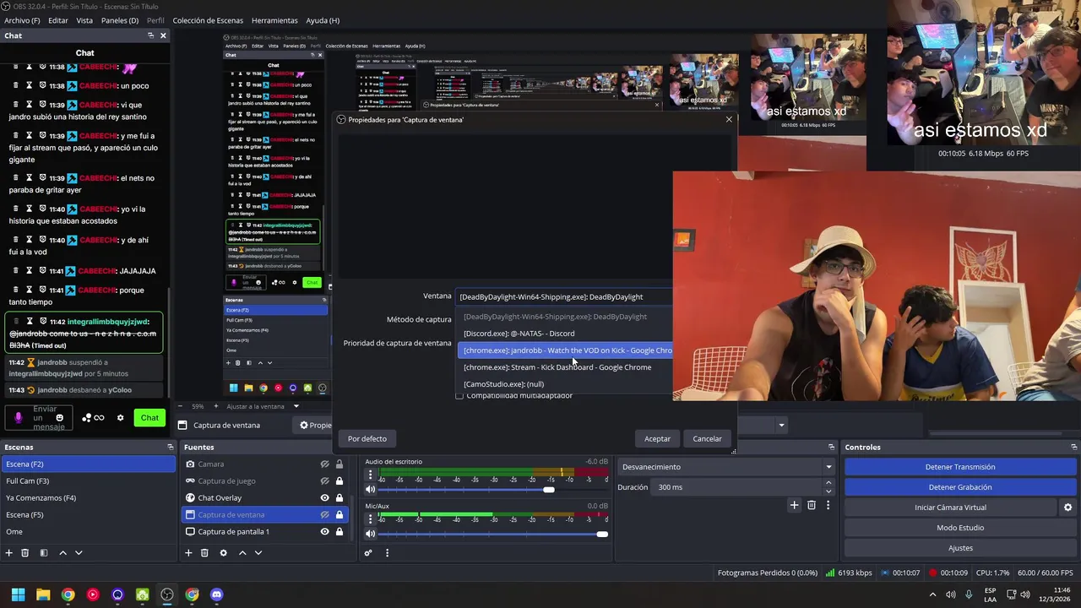Viewport: 1081px width, 608px height.
Task: Float the Controles dock panel
Action: pos(1073,447)
